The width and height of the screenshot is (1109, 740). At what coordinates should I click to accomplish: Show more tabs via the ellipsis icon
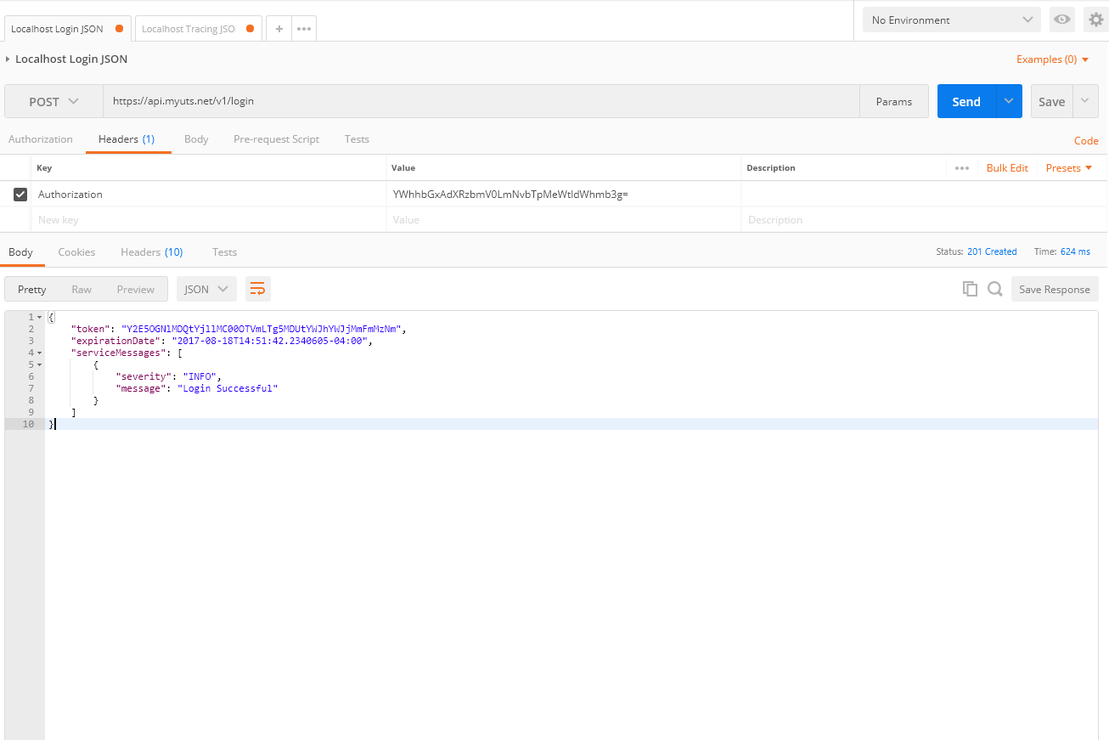click(x=303, y=27)
